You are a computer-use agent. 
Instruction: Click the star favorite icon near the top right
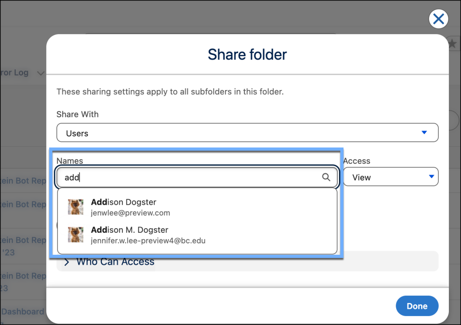452,44
